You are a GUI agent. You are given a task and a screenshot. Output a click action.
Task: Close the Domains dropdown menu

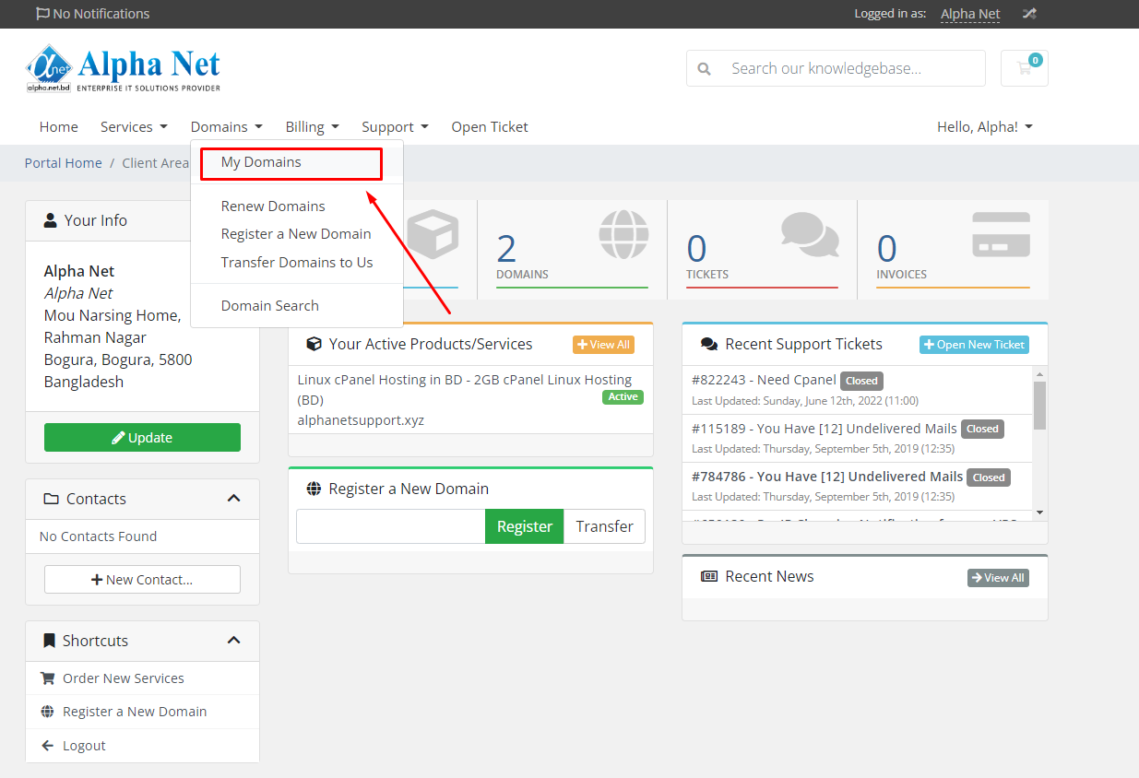(227, 126)
